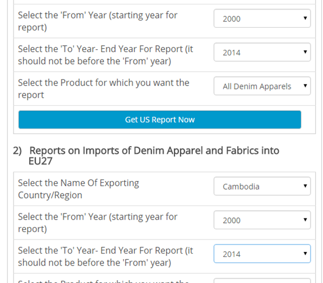Open the EU27 'From' Year dropdown showing 2000

[x=262, y=220]
